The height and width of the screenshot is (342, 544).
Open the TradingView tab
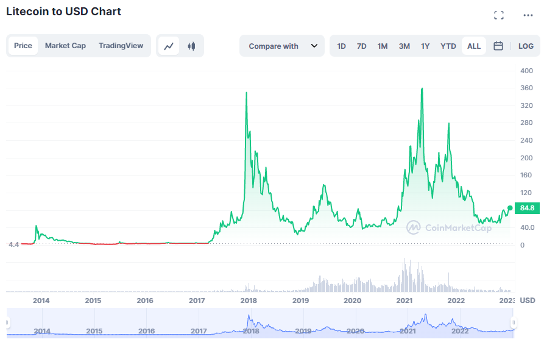click(121, 46)
